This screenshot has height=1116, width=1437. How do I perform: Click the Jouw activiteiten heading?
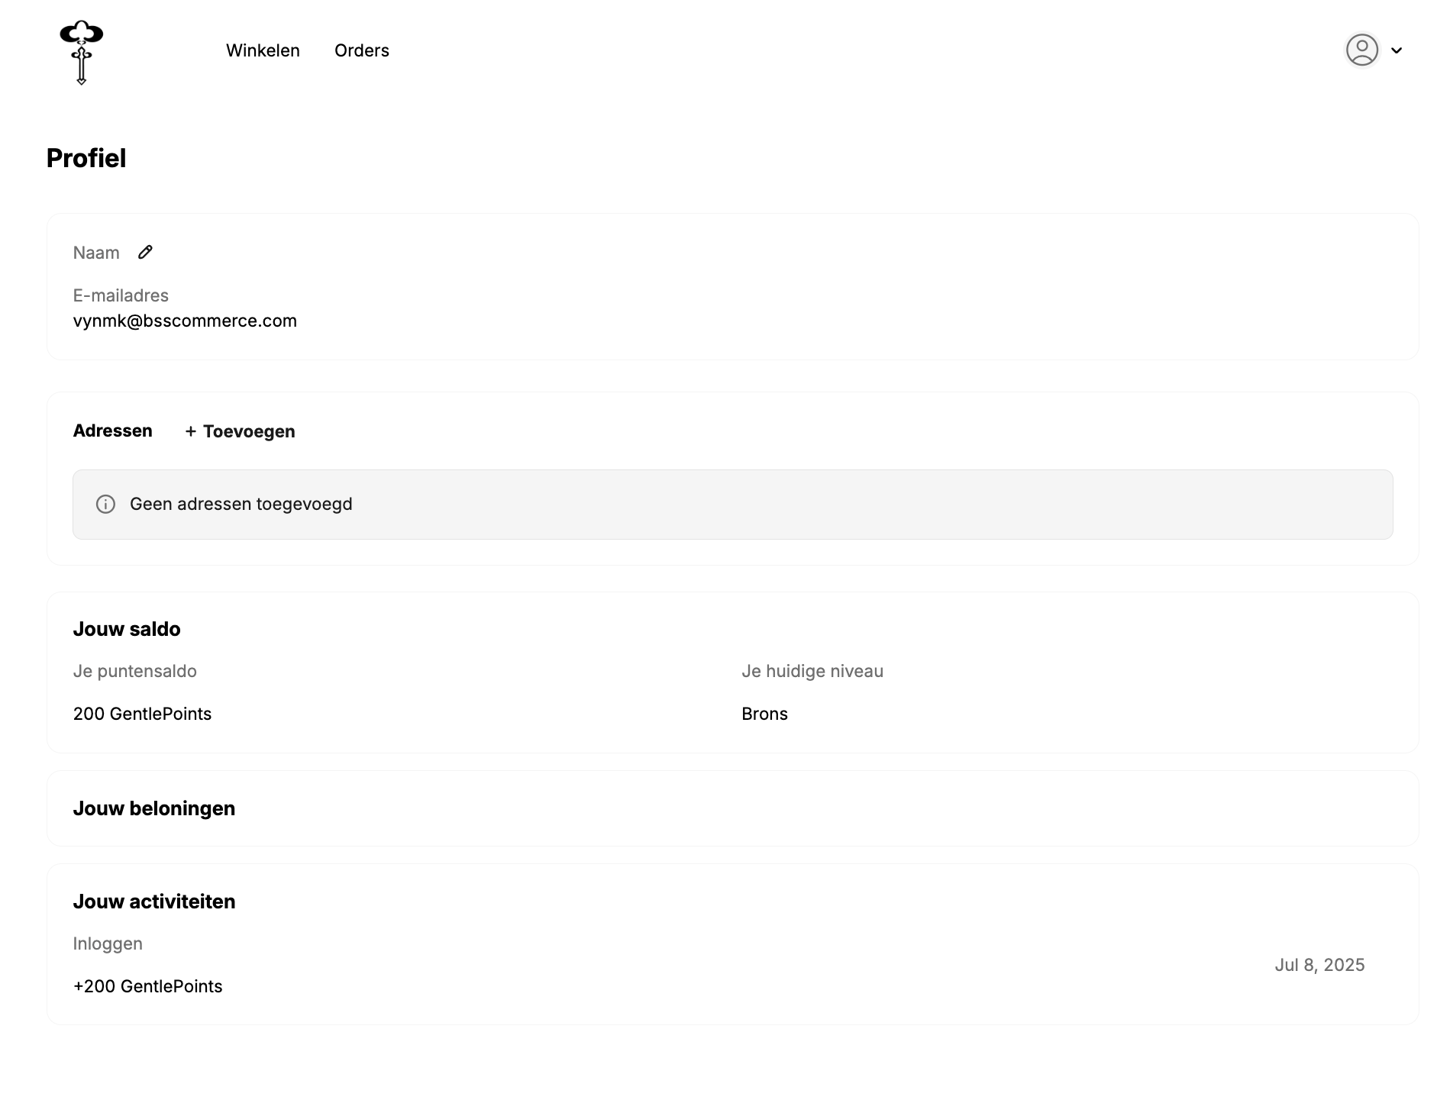point(154,902)
